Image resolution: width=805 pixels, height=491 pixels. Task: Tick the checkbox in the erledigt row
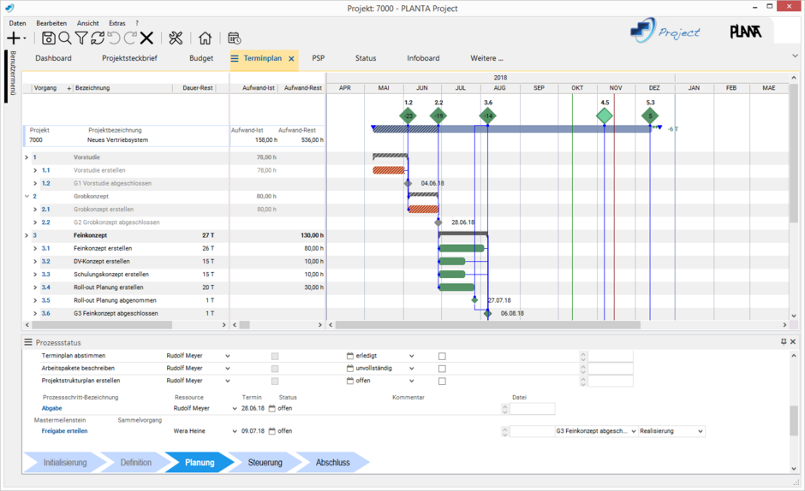click(442, 356)
